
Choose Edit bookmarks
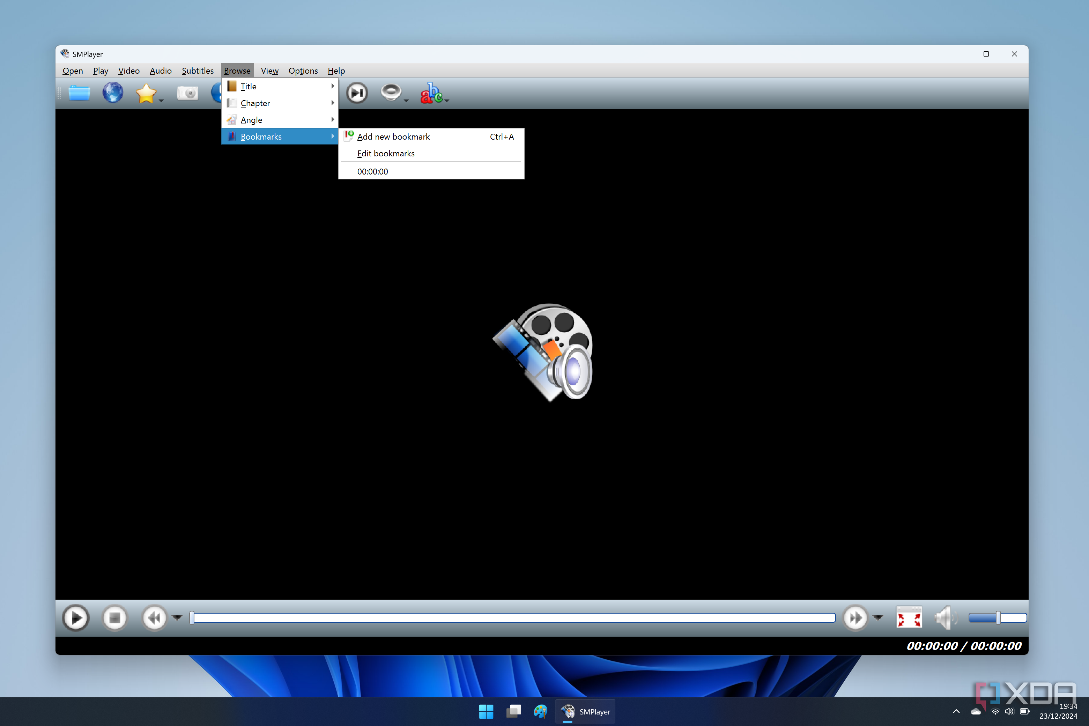tap(431, 153)
